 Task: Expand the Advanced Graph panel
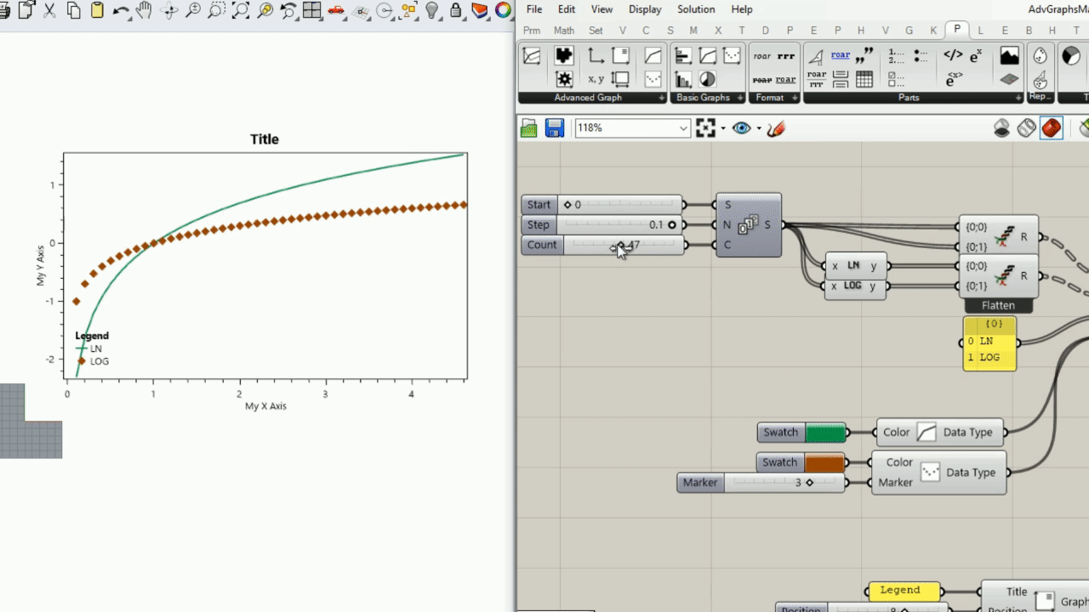[662, 98]
